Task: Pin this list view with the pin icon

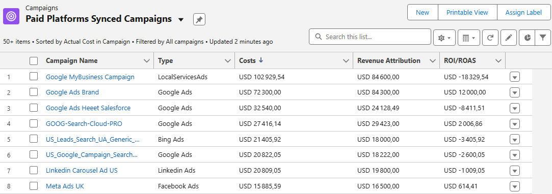Action: click(x=199, y=20)
